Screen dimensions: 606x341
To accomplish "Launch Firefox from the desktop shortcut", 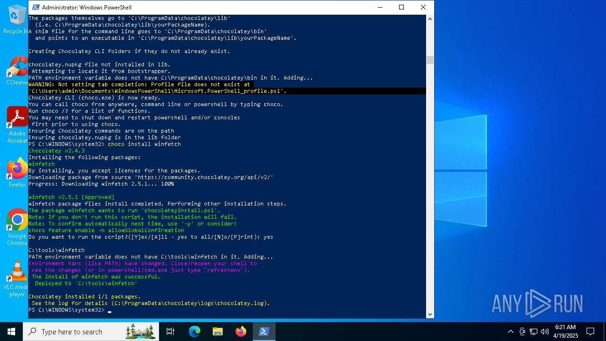I will pos(17,173).
